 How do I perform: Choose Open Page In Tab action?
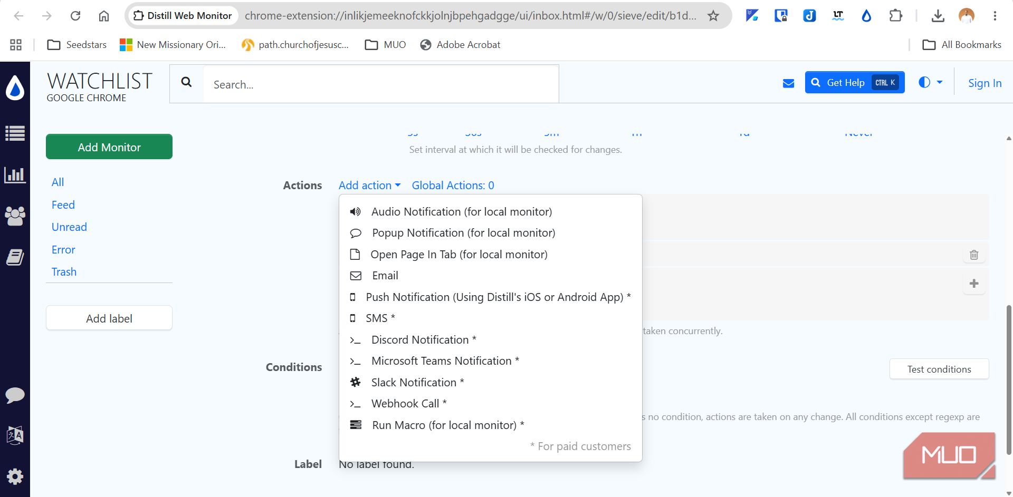click(491, 255)
